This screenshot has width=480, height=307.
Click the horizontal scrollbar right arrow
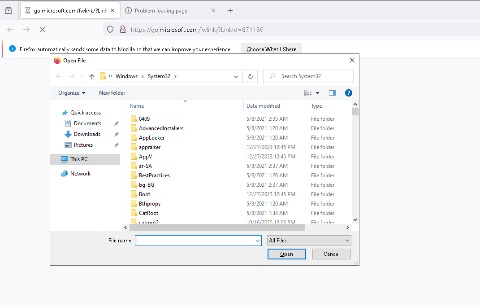coord(347,227)
